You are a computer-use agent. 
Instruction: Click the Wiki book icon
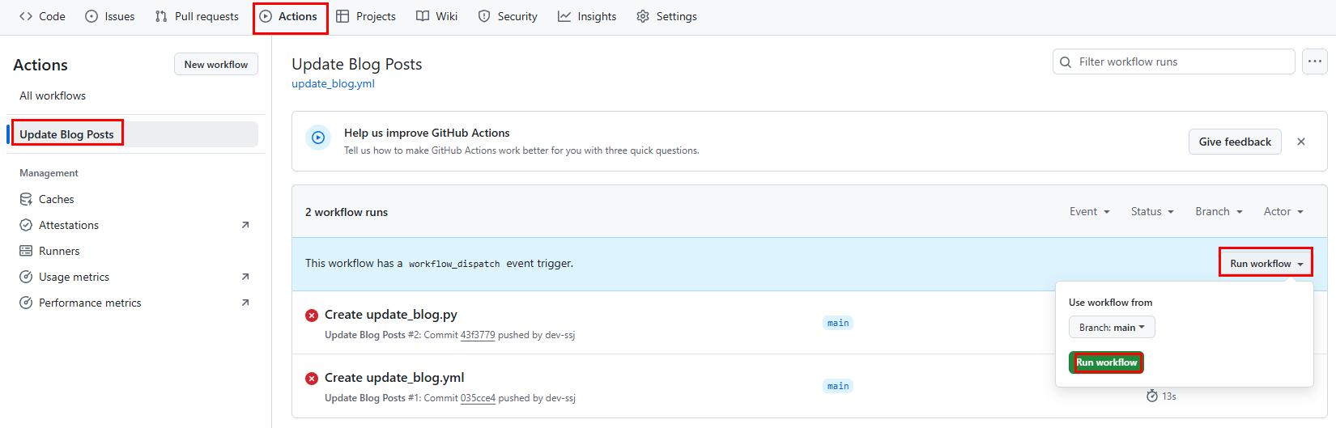(423, 16)
